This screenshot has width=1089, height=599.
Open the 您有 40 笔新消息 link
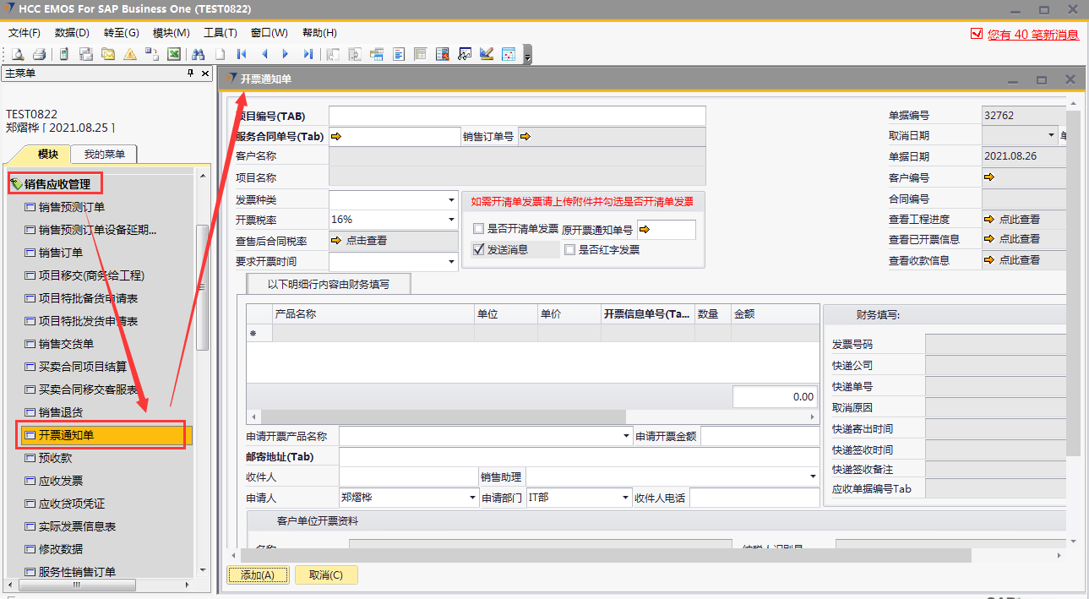point(1032,35)
